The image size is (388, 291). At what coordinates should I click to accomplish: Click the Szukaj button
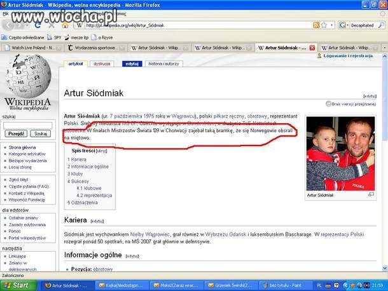click(x=41, y=134)
